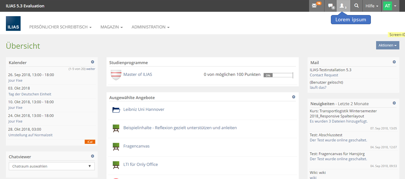Open LTI für Only Office link
This screenshot has height=179, width=405.
pyautogui.click(x=141, y=165)
